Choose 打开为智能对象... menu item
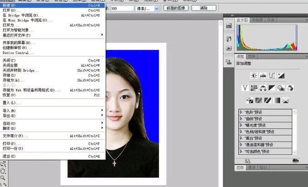 [53, 30]
